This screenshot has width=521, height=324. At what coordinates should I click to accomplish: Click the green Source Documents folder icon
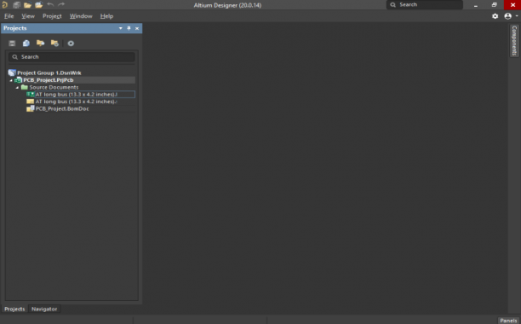pos(24,87)
